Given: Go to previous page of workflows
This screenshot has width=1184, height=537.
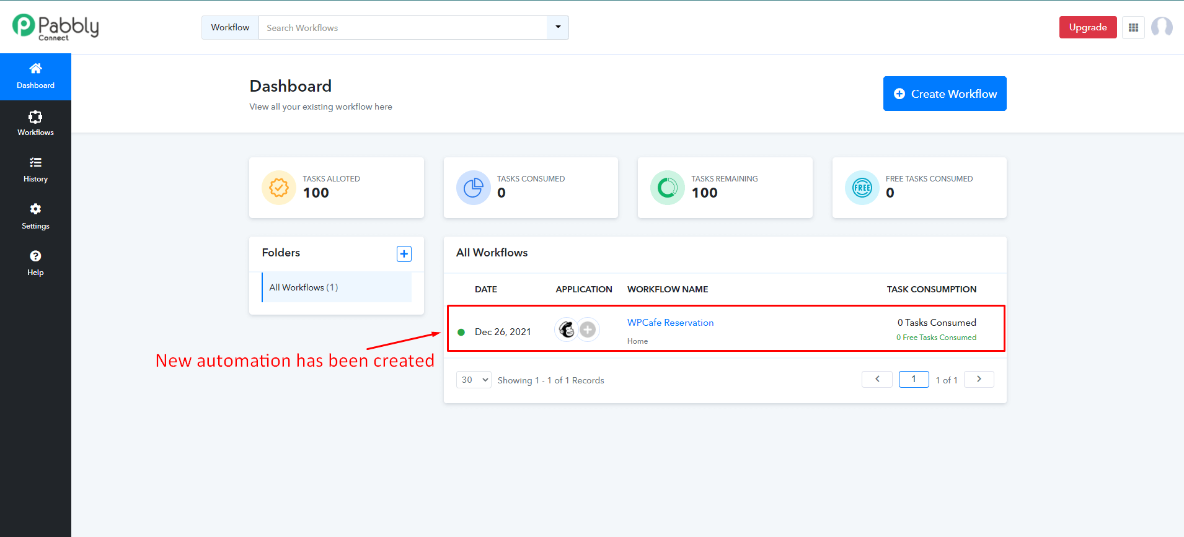Looking at the screenshot, I should [x=877, y=379].
